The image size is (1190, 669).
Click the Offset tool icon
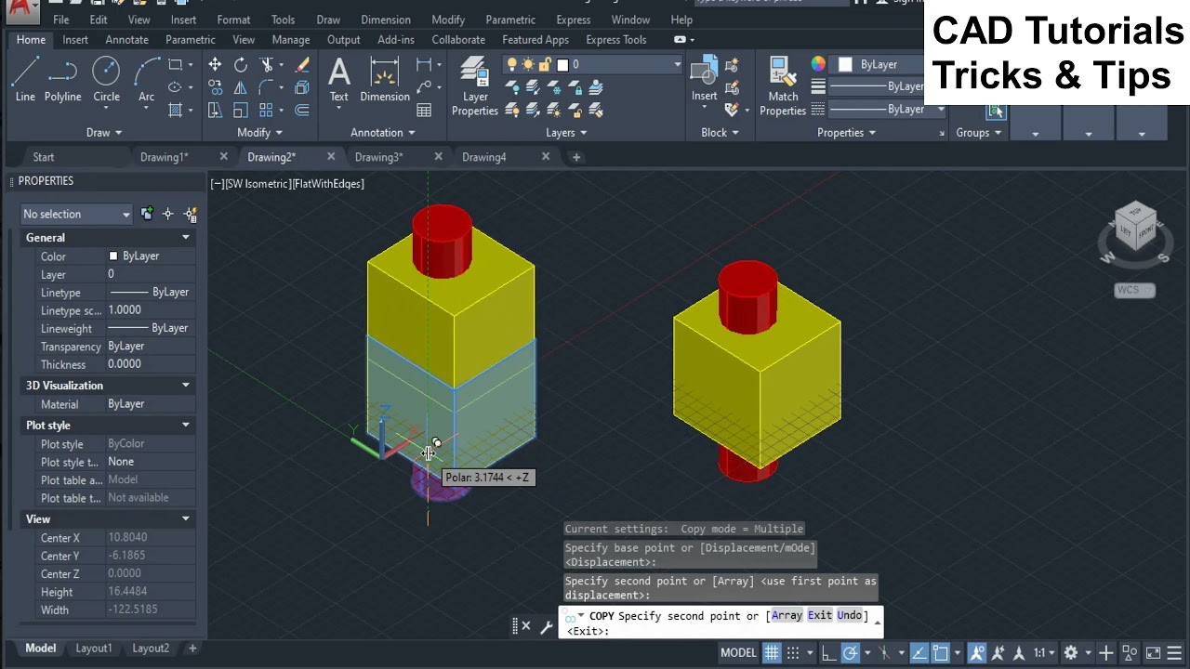pyautogui.click(x=302, y=110)
